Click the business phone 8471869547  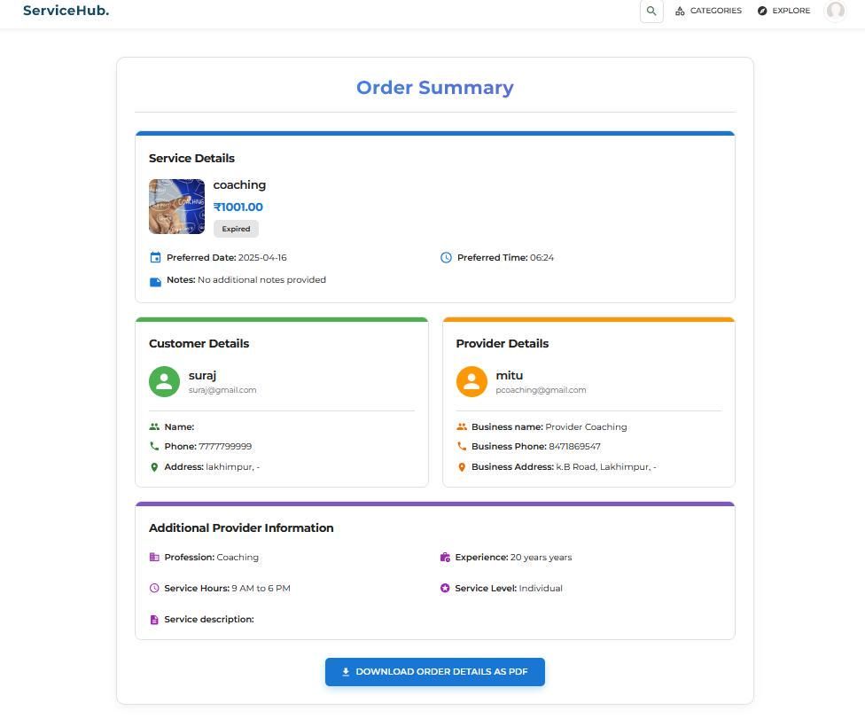click(x=574, y=447)
